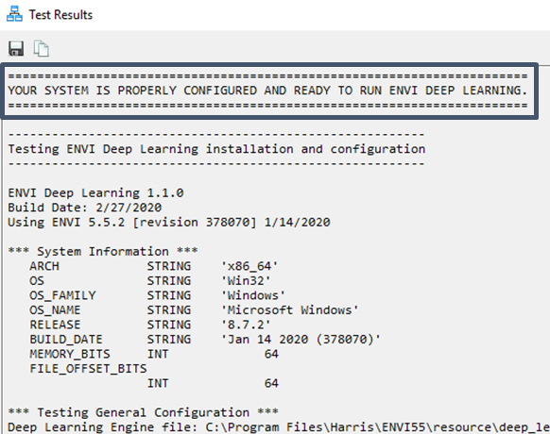Click the RELEASE '8.7.2' row
Screen dimensions: 550x434
pos(149,325)
